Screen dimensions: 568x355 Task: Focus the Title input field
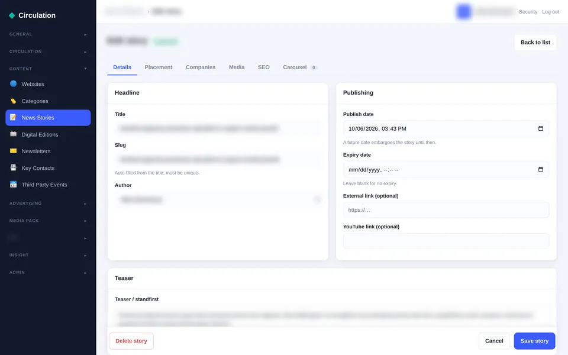coord(218,128)
